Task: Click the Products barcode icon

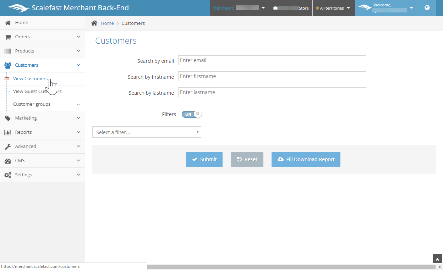Action: click(8, 51)
